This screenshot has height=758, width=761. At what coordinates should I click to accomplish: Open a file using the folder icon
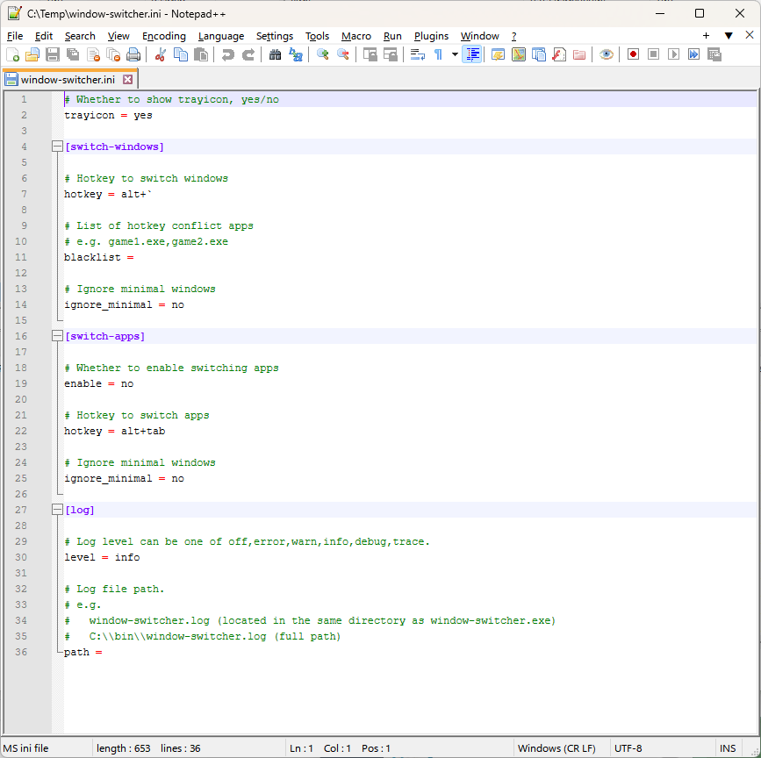click(x=32, y=54)
